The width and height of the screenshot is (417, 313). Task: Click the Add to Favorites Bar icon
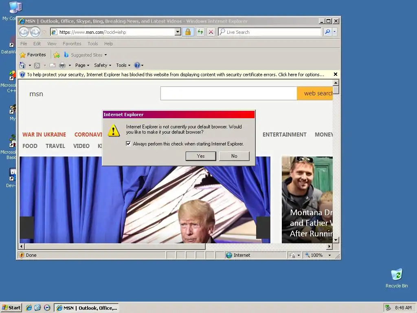(x=56, y=55)
